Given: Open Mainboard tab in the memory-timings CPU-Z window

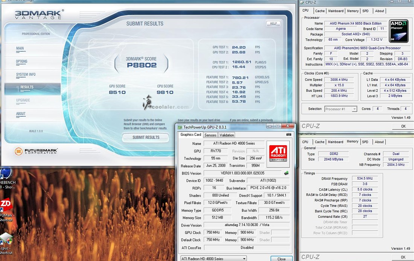Looking at the screenshot, I should click(x=336, y=142).
